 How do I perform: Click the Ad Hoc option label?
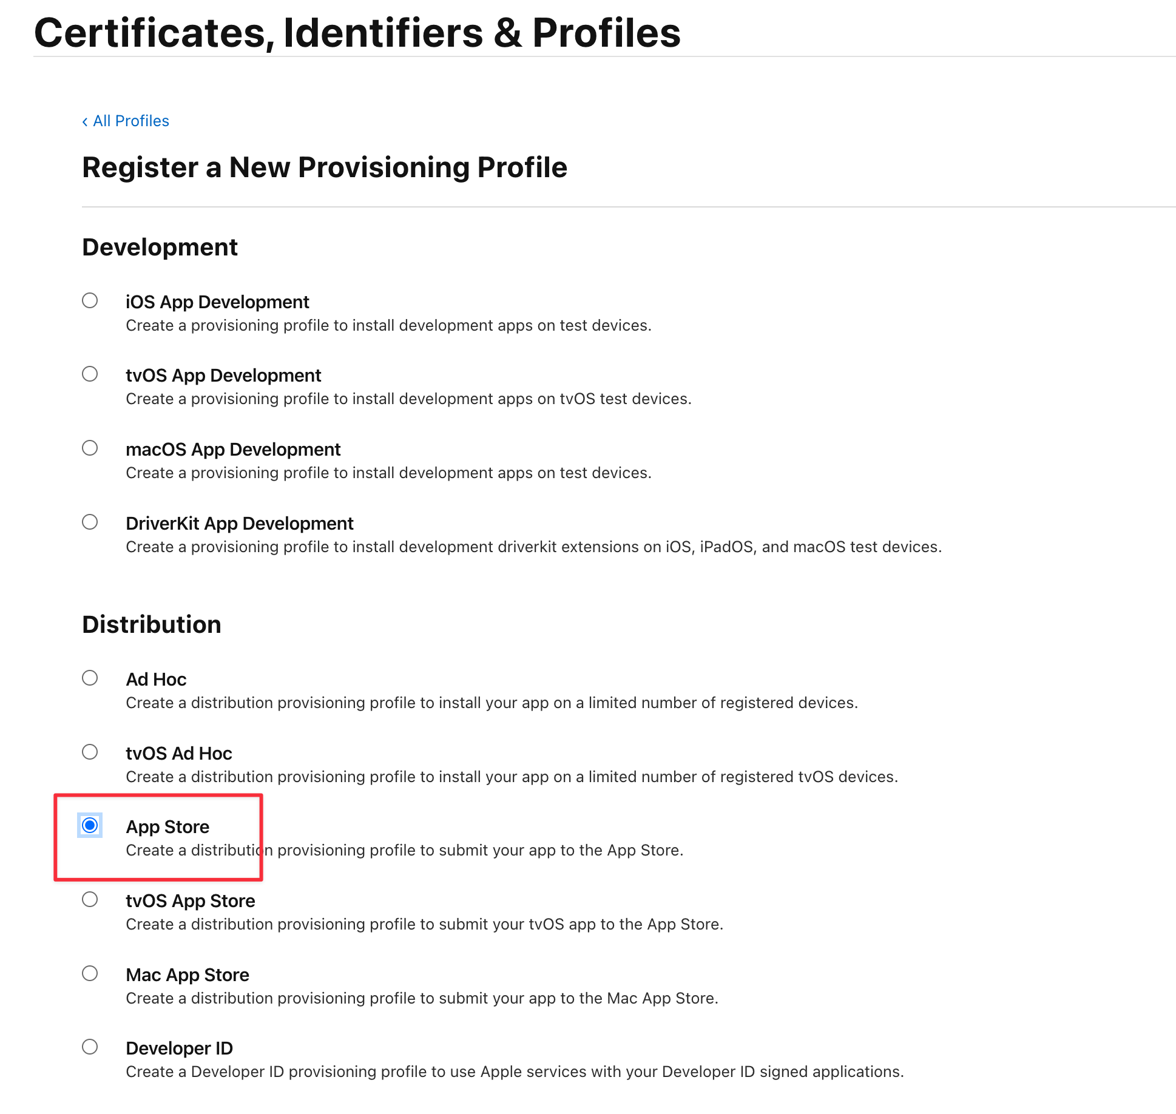click(156, 680)
